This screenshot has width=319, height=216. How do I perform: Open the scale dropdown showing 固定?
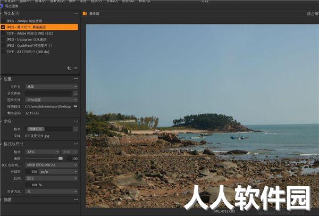(51, 178)
